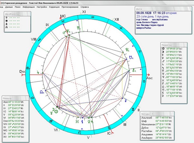194x143 pixels.
Task: Click the Mars symbol near MC
Action: pyautogui.click(x=64, y=32)
